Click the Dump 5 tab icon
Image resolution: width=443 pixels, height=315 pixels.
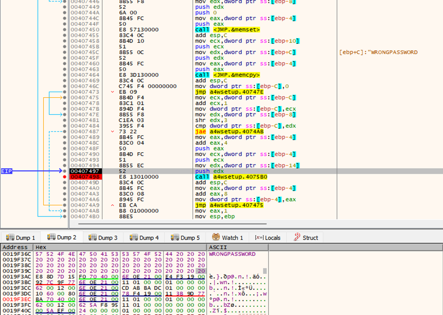[175, 237]
